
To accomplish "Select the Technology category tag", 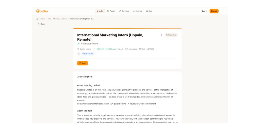I will [171, 35].
